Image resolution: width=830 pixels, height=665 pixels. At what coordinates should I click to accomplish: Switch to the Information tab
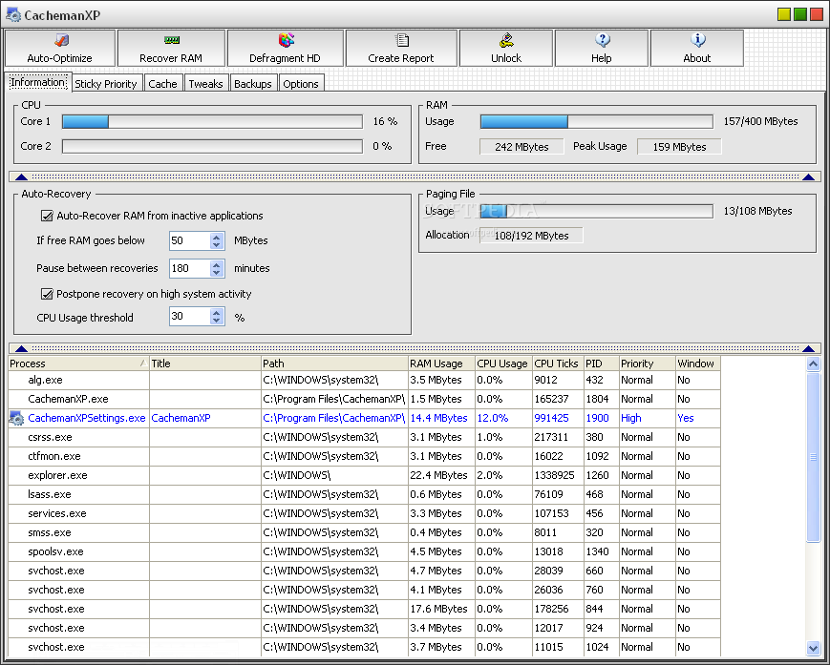click(x=38, y=82)
